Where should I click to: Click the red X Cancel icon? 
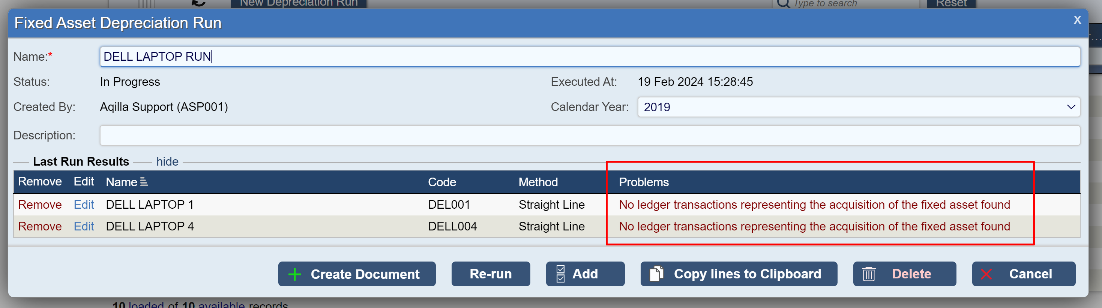pos(986,274)
